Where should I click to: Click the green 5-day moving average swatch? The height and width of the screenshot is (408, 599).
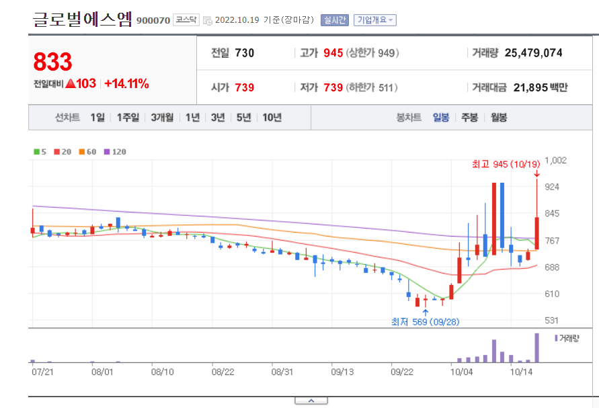37,152
